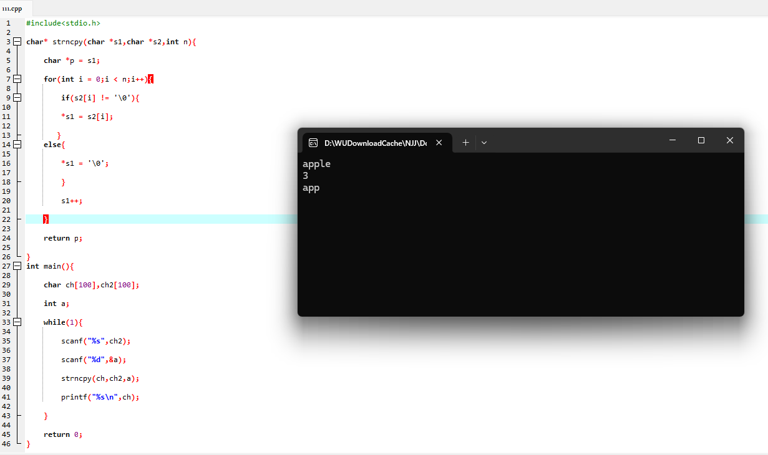Screen dimensions: 768x455
Task: Maximize the terminal window
Action: pos(701,140)
